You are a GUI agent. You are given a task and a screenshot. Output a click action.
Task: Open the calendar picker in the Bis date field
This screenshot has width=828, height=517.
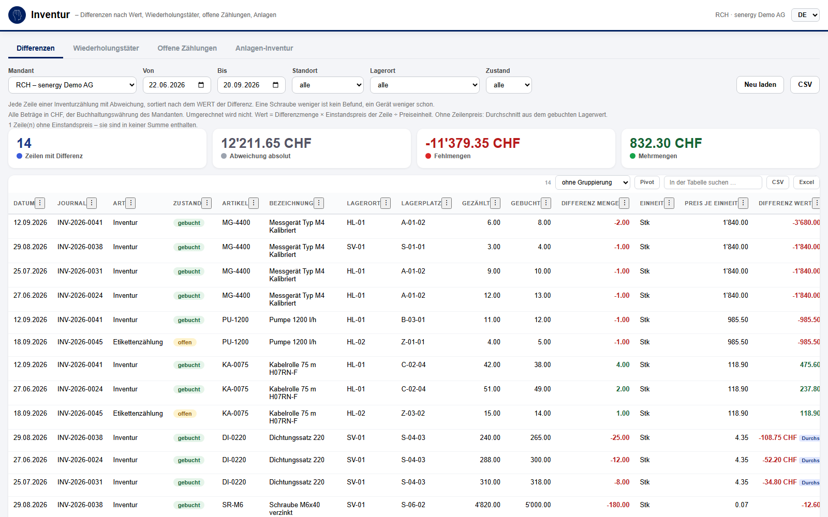tap(275, 85)
